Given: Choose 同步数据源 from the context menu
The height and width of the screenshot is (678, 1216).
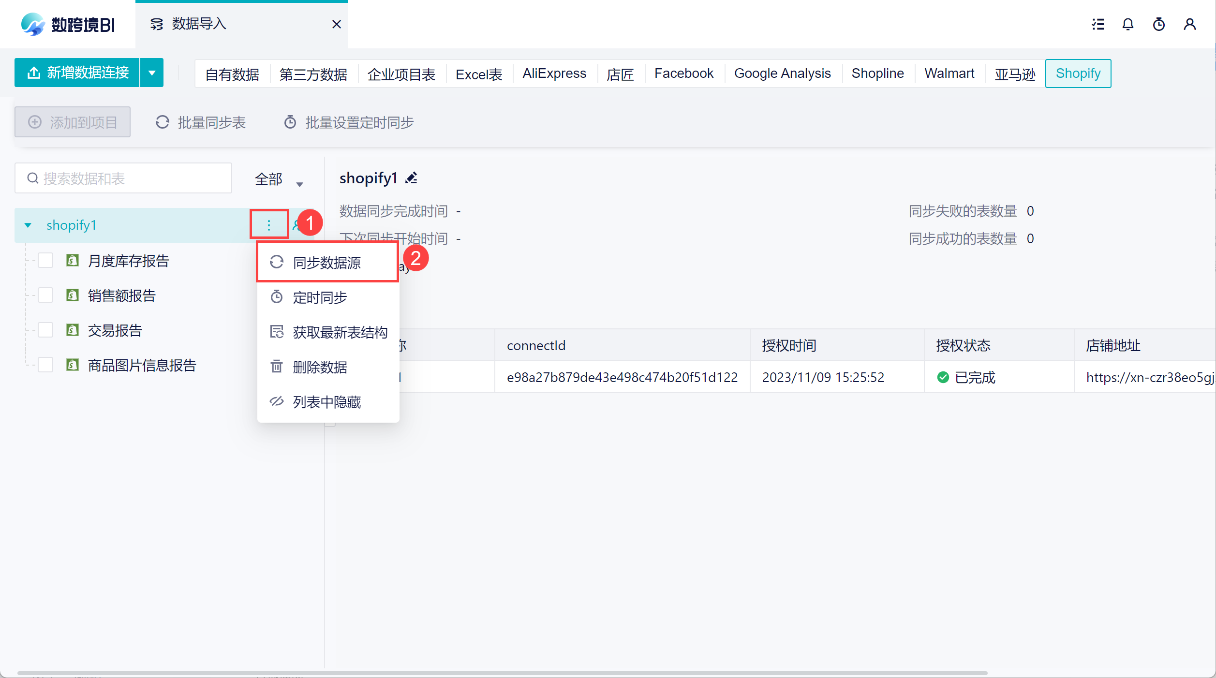Looking at the screenshot, I should point(327,263).
